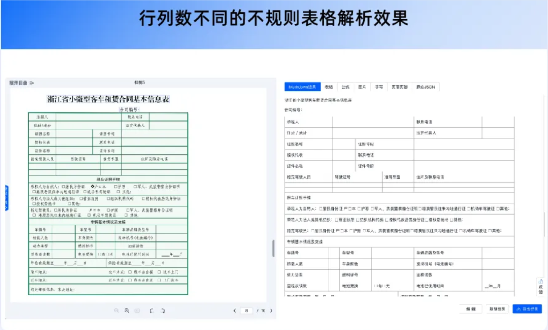Click the blue side handle on left edge
Image resolution: width=548 pixels, height=330 pixels.
click(x=6, y=198)
